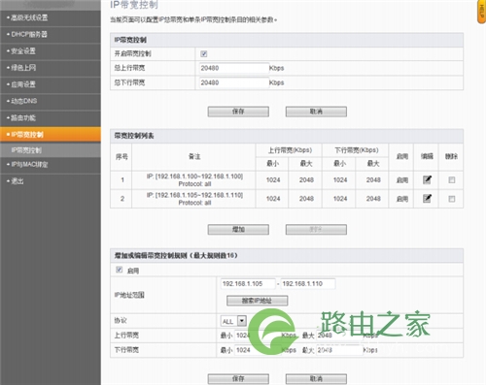The image size is (486, 385).
Task: Click 启用 status link for rule 2
Action: (x=402, y=199)
